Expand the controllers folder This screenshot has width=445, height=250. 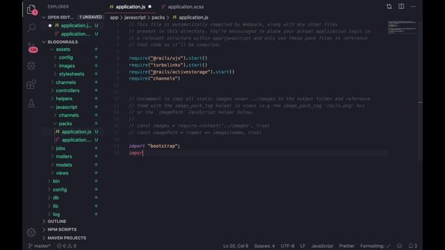pos(67,90)
